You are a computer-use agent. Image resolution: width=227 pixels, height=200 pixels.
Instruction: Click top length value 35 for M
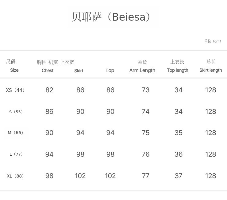[x=179, y=133]
